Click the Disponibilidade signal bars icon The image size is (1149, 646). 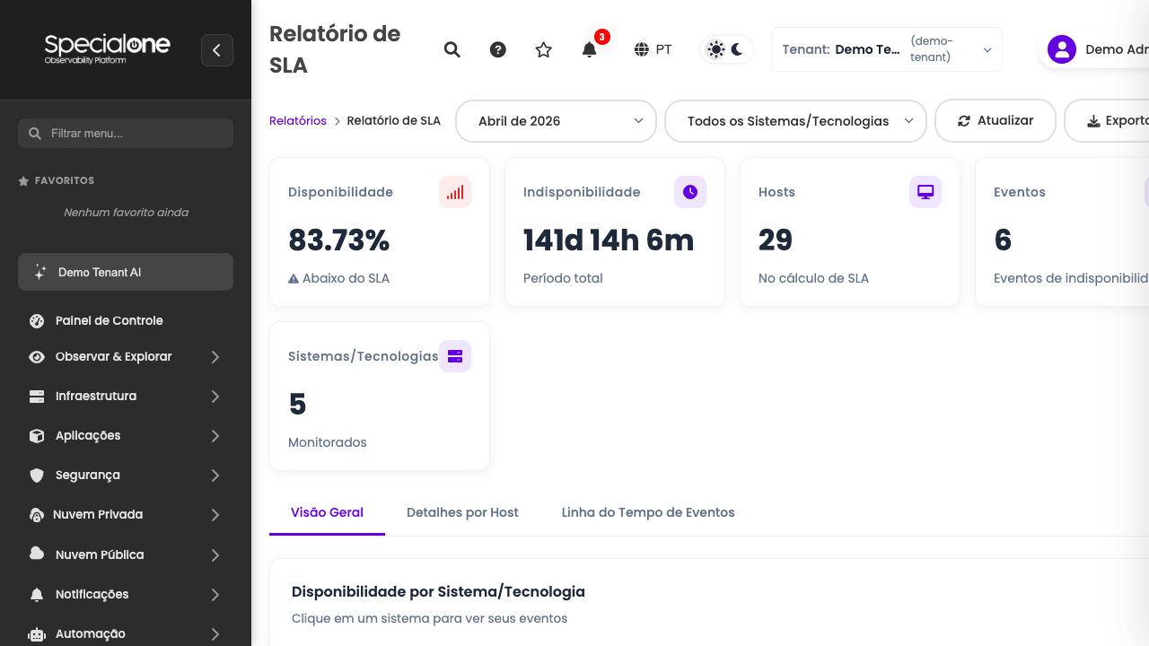coord(455,192)
